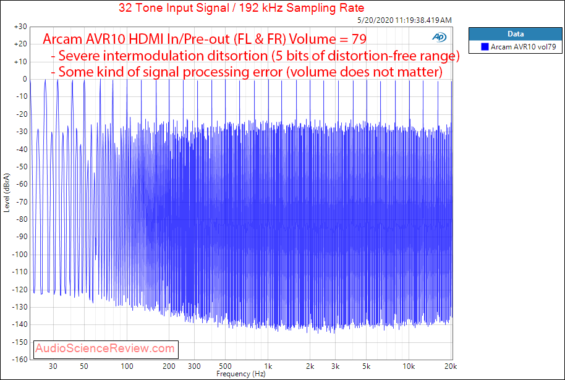Click the 'Arcam AVR10 HDMI In/Pre-out' annotation line
This screenshot has width=565, height=380.
pyautogui.click(x=205, y=38)
